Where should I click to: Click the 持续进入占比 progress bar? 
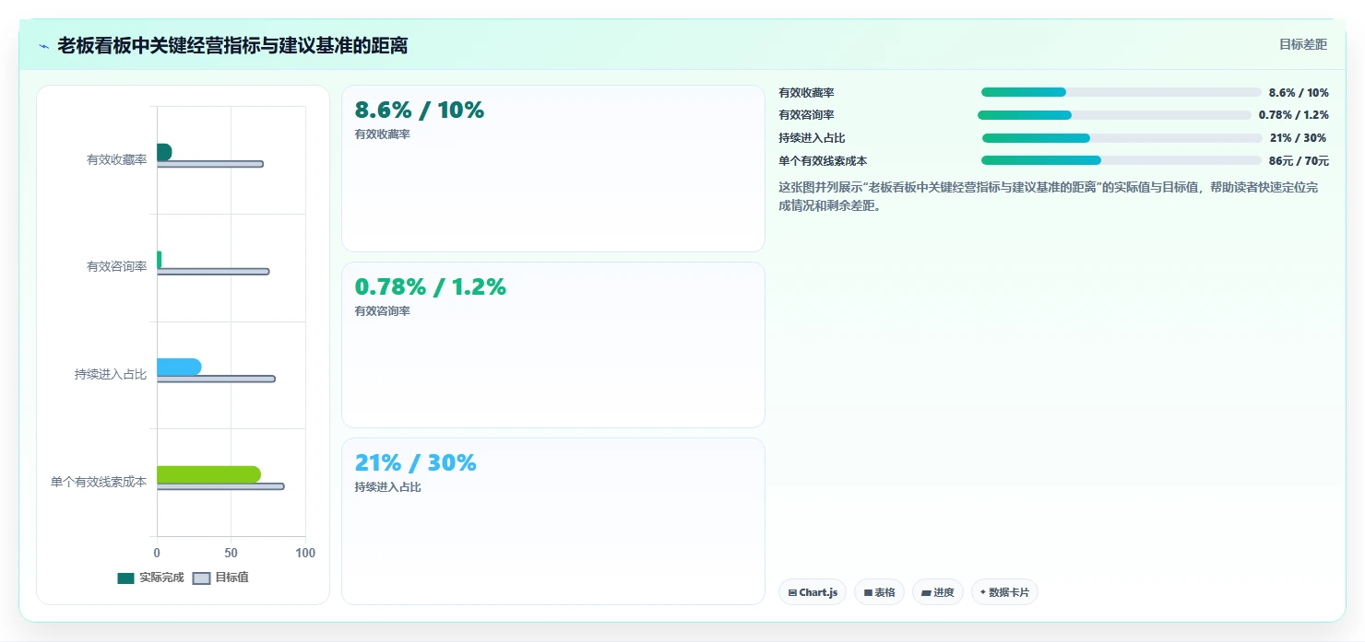1122,138
